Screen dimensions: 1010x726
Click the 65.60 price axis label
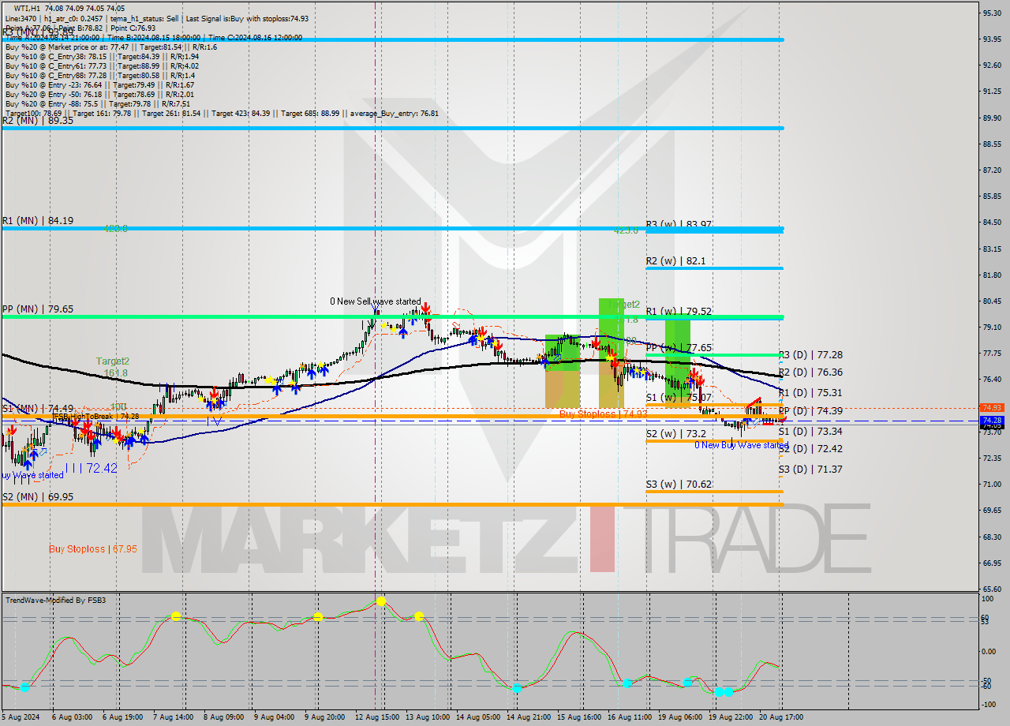pyautogui.click(x=992, y=589)
